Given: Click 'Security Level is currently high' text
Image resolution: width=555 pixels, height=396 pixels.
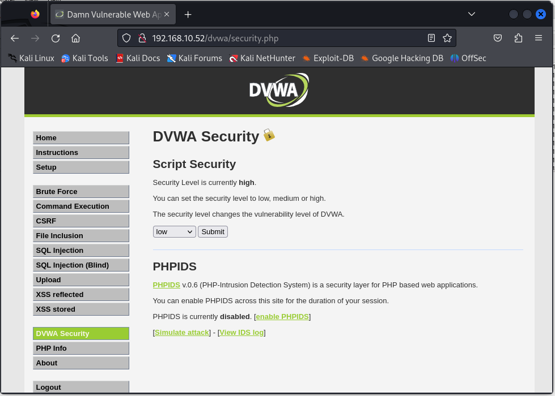Looking at the screenshot, I should tap(204, 183).
